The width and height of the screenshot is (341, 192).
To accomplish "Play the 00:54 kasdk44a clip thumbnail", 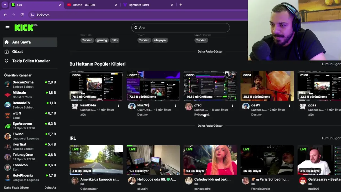I will (x=96, y=86).
